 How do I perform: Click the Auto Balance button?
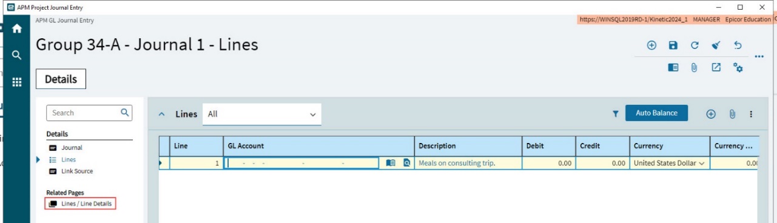[x=657, y=113]
